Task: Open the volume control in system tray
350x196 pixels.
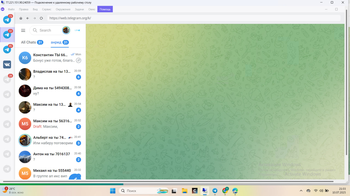Action: (x=321, y=191)
